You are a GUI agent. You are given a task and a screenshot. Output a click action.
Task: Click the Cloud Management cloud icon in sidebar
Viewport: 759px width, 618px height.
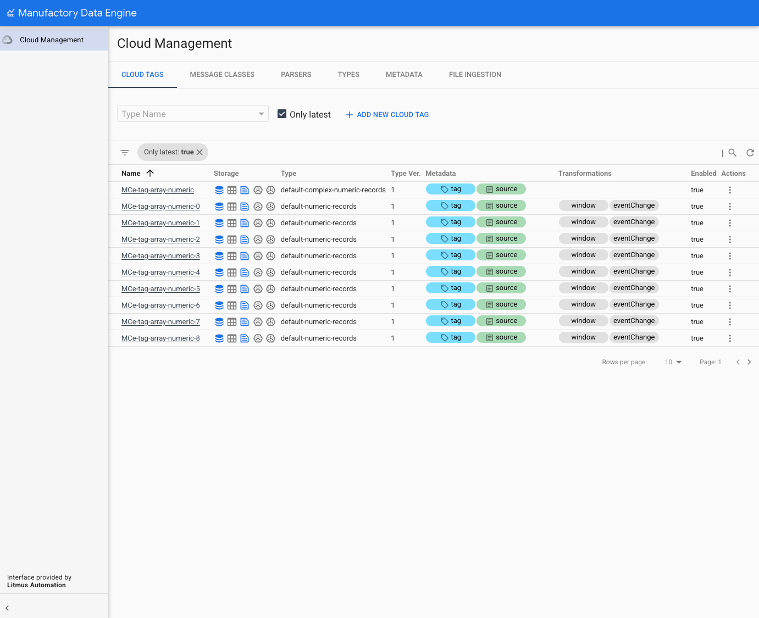(x=7, y=40)
